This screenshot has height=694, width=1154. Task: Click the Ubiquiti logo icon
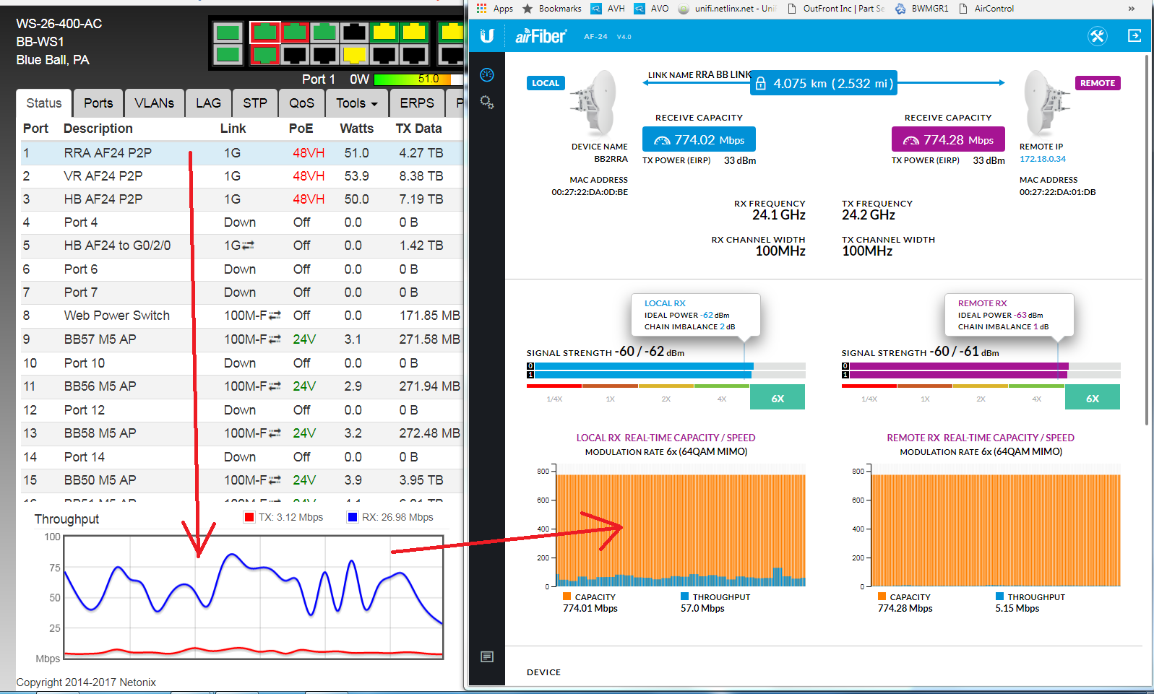(x=487, y=36)
